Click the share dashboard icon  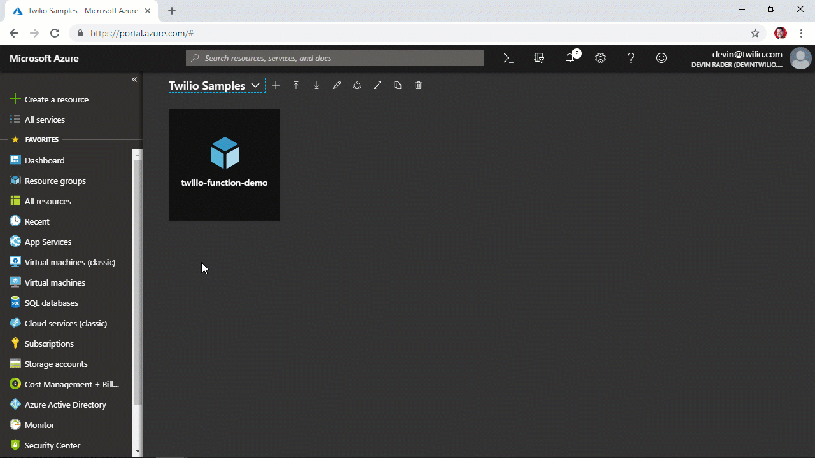357,85
